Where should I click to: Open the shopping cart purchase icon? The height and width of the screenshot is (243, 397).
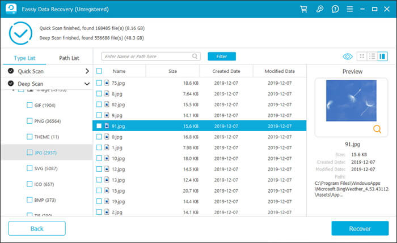303,10
